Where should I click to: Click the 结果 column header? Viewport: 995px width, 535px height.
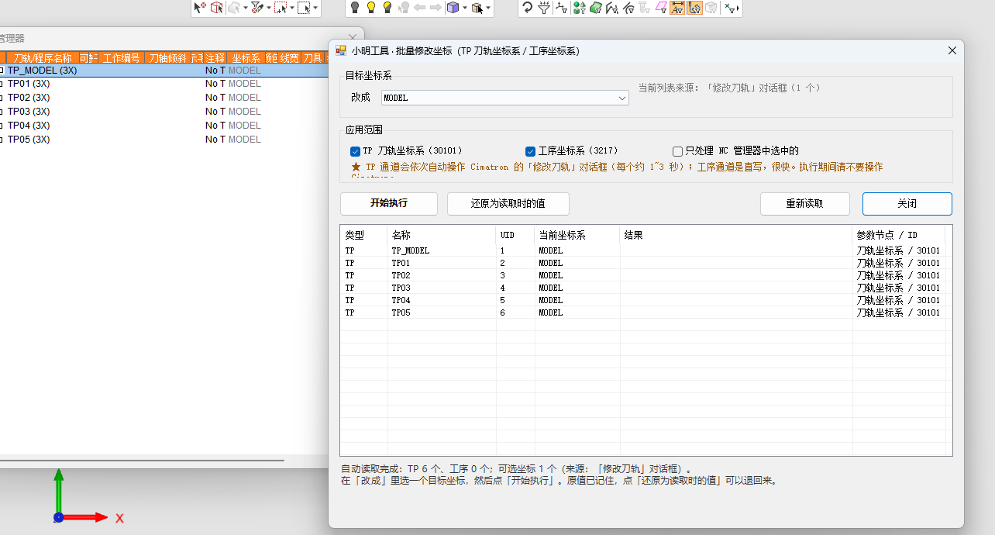tap(736, 235)
